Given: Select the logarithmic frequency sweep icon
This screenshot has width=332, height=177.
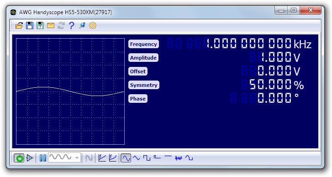Looking at the screenshot, I should [113, 158].
